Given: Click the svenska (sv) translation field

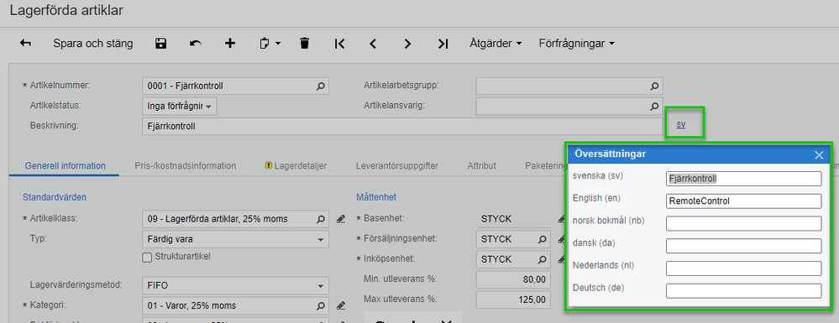Looking at the screenshot, I should 744,179.
